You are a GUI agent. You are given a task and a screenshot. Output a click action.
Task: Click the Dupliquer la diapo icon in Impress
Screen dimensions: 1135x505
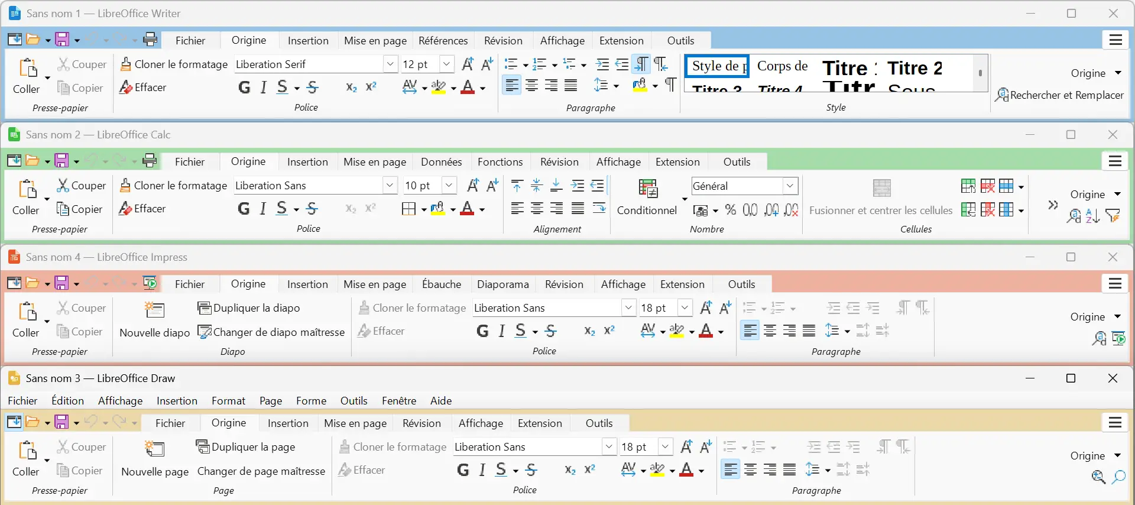pyautogui.click(x=204, y=308)
